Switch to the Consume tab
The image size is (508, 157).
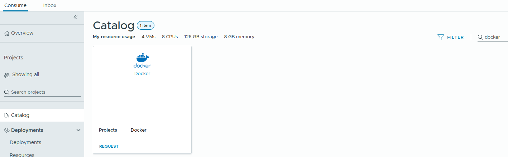(x=15, y=5)
